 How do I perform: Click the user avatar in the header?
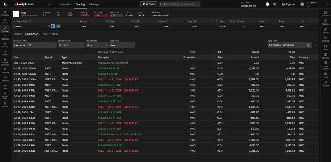[x=302, y=4]
